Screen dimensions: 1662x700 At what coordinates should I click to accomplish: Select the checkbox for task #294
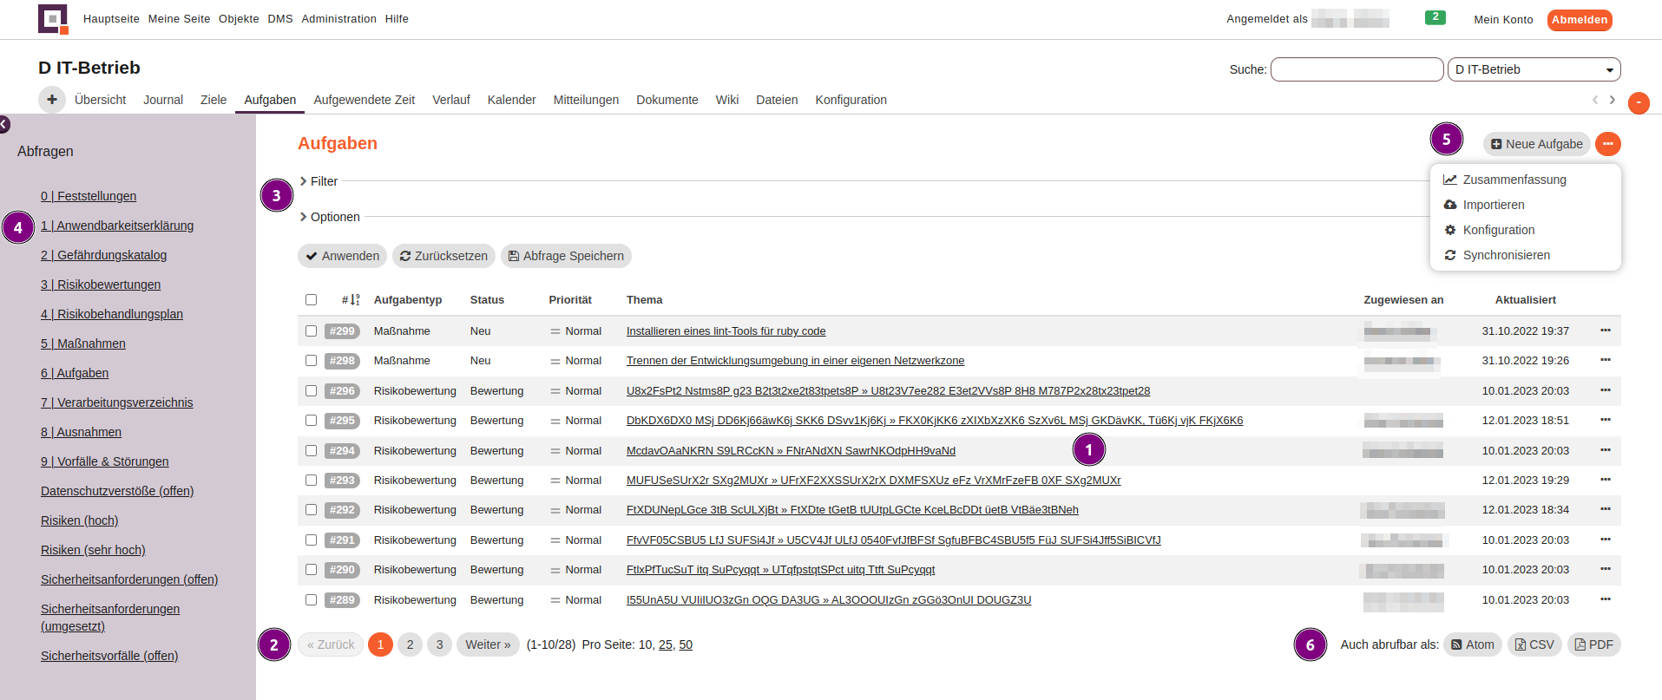[x=311, y=451]
